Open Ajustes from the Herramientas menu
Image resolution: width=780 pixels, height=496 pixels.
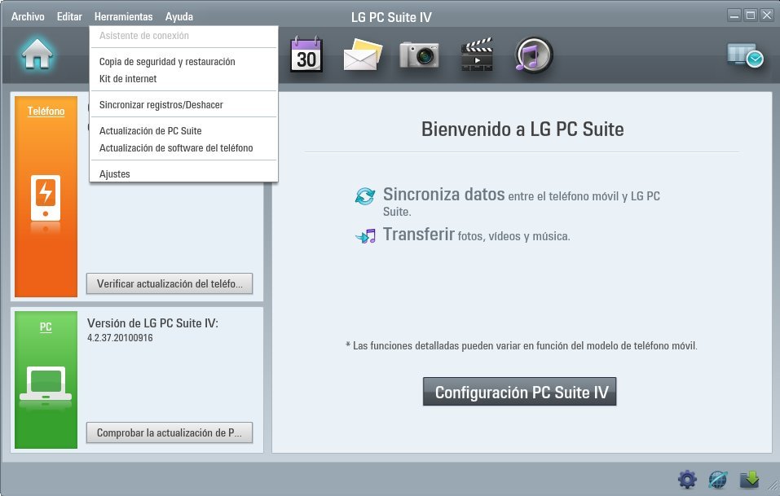183,174
